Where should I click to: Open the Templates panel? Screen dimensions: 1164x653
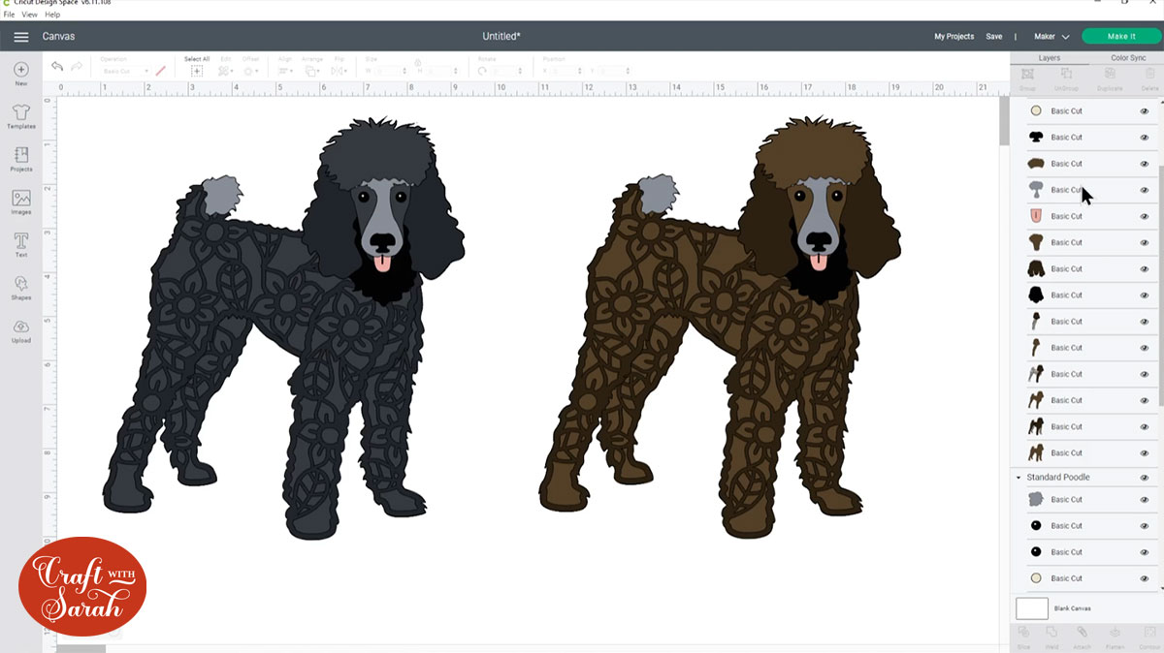(21, 116)
